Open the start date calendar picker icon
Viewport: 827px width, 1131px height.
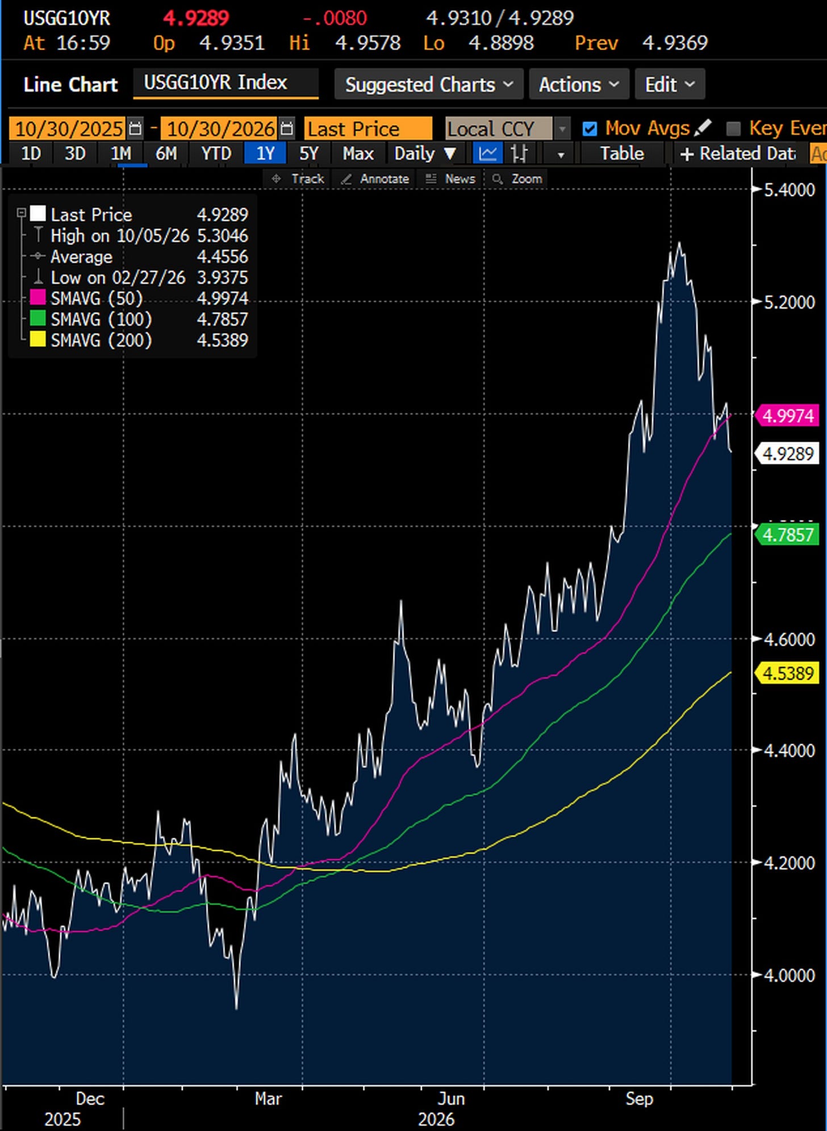pos(135,128)
